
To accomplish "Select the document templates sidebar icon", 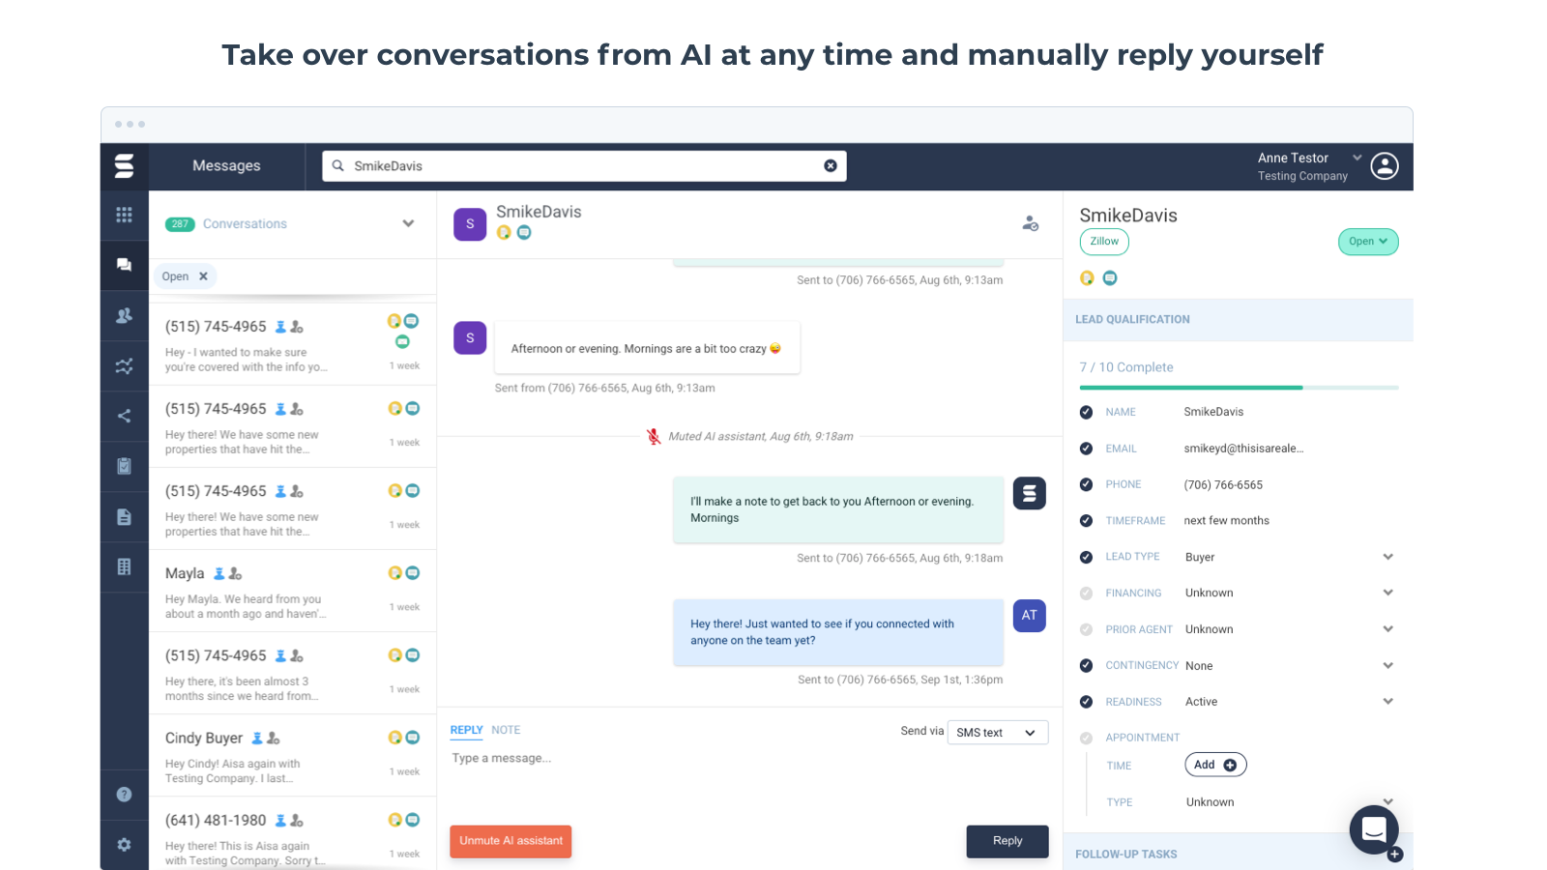I will tap(124, 516).
